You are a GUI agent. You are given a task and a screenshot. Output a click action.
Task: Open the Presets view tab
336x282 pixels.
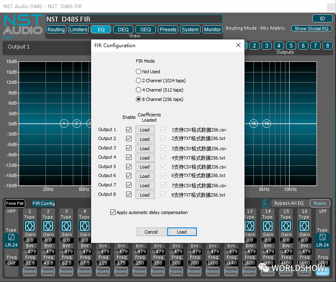click(168, 29)
